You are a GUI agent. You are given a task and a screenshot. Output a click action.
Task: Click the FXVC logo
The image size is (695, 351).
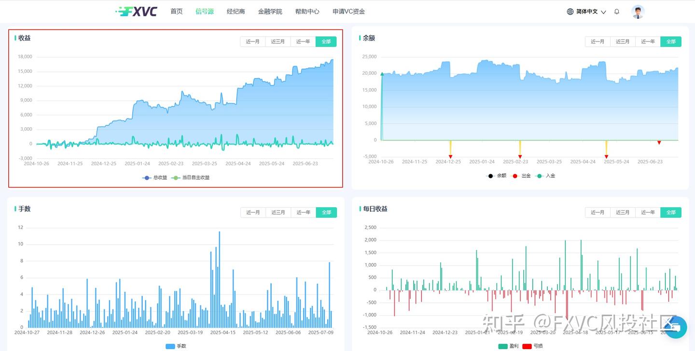(137, 11)
